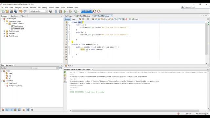
Task: Collapse the Source Packages node
Action: click(x=4, y=21)
